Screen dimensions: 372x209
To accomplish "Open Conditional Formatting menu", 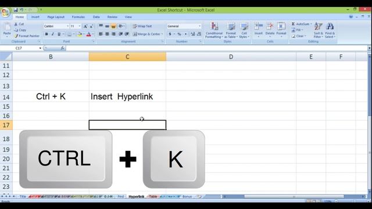I will point(214,30).
